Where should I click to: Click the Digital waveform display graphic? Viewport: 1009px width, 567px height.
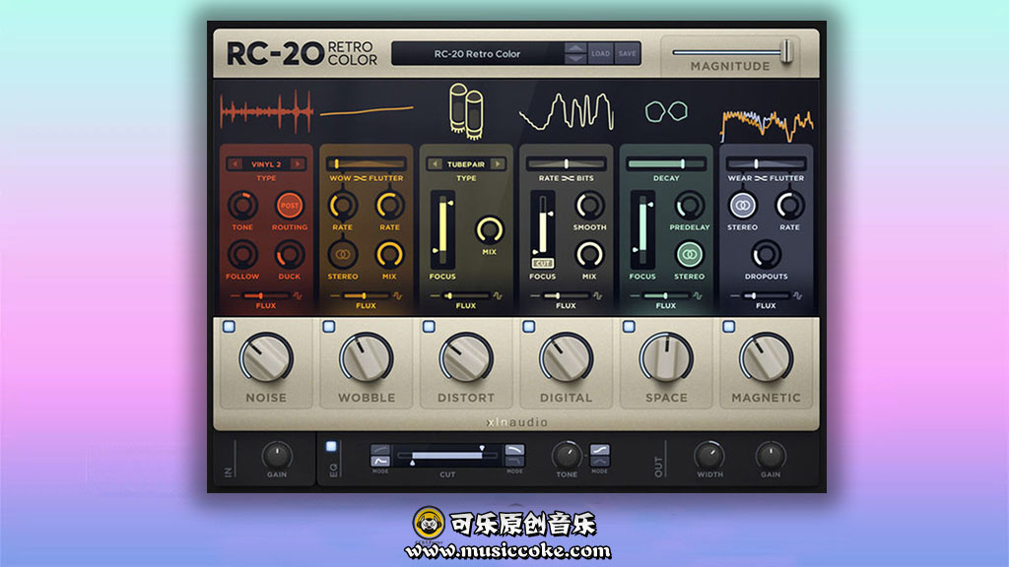567,111
